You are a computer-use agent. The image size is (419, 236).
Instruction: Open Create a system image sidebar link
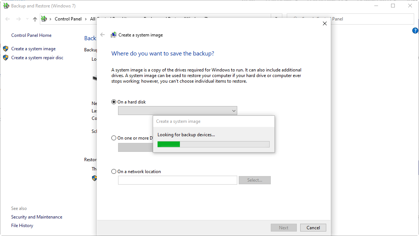coord(34,49)
